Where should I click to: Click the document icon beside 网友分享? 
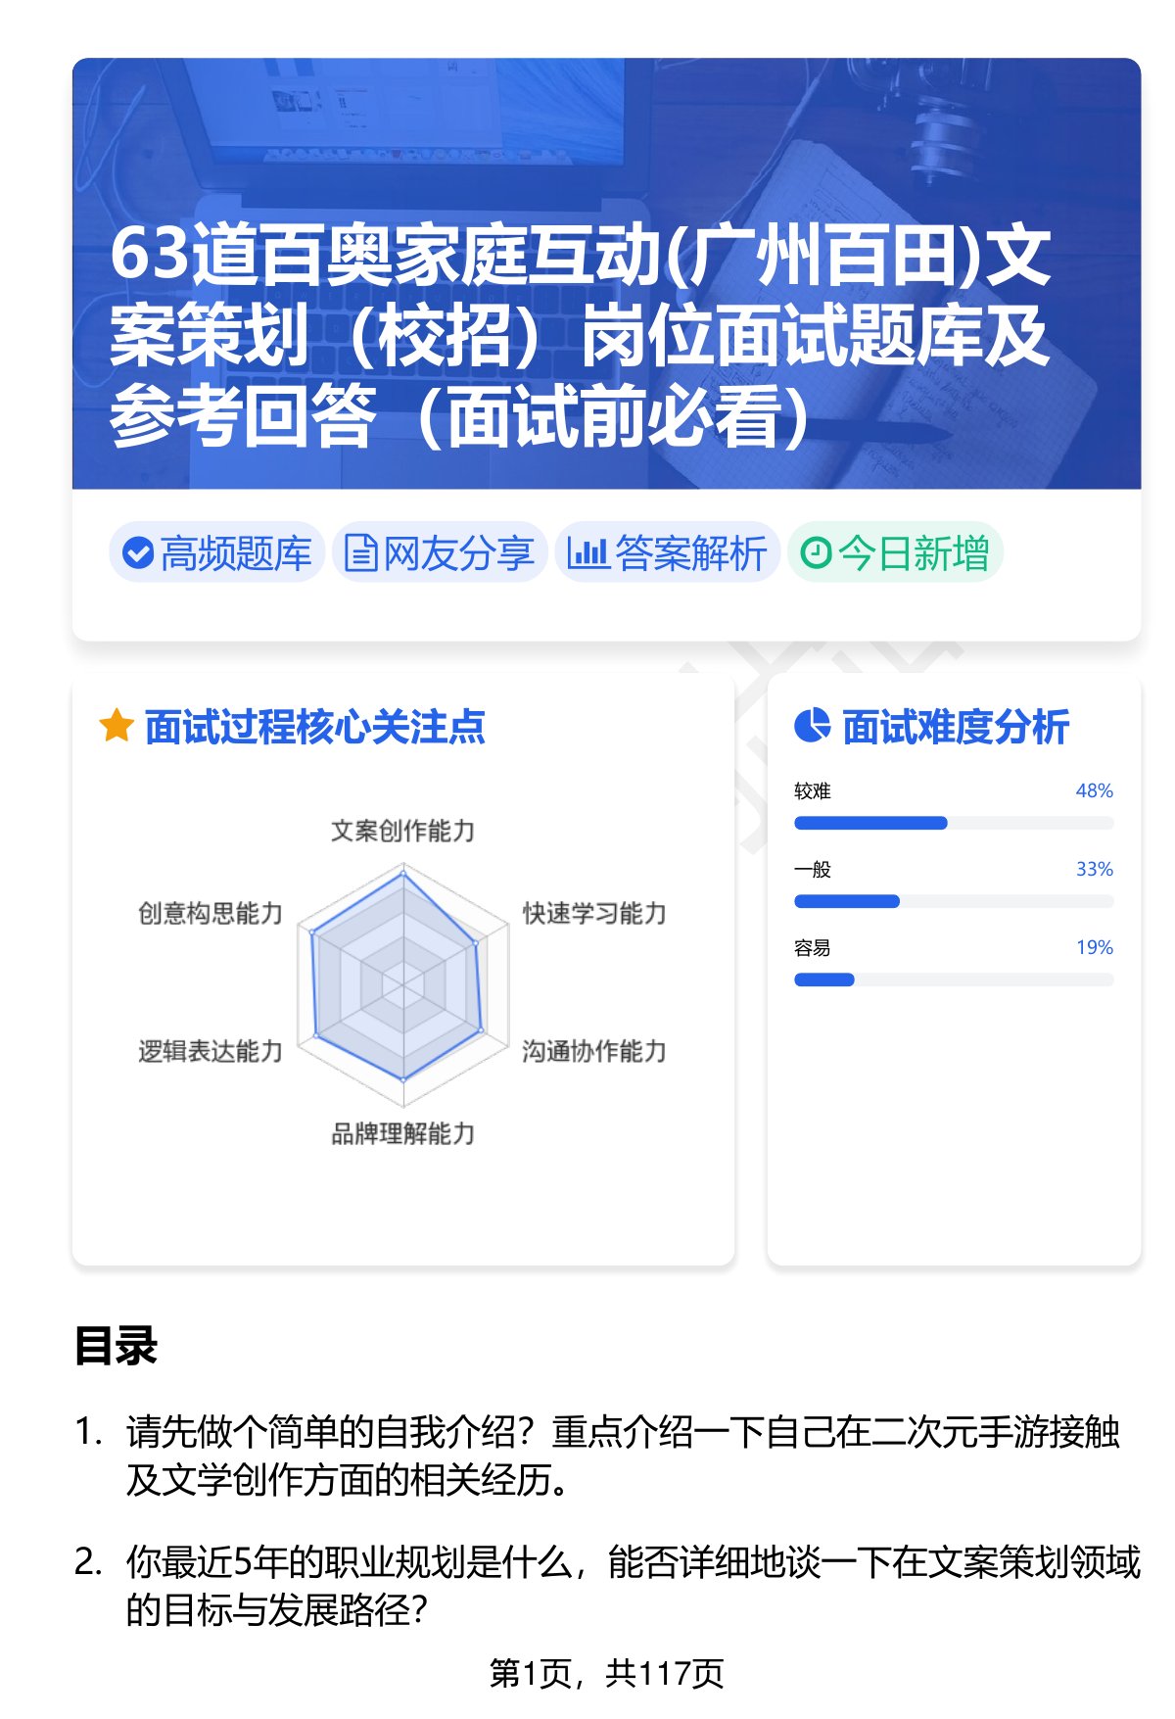coord(360,553)
